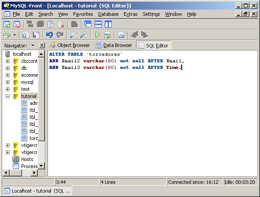Open the Replace magnifier icon
The height and width of the screenshot is (197, 260).
click(x=84, y=35)
